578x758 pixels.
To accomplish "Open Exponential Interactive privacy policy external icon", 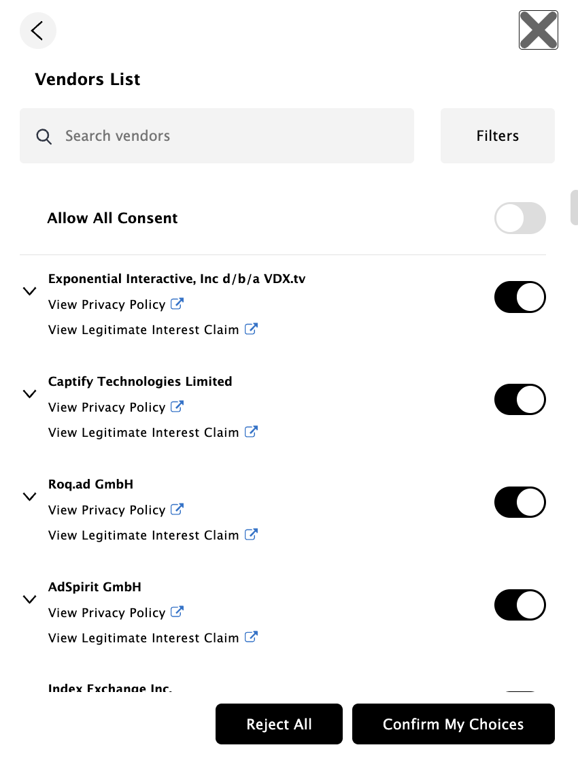I will tap(177, 304).
